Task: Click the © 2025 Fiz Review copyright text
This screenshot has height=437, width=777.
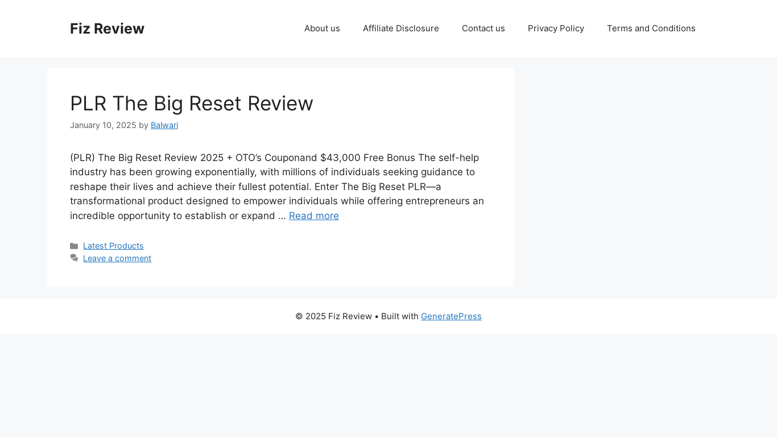Action: [x=333, y=316]
